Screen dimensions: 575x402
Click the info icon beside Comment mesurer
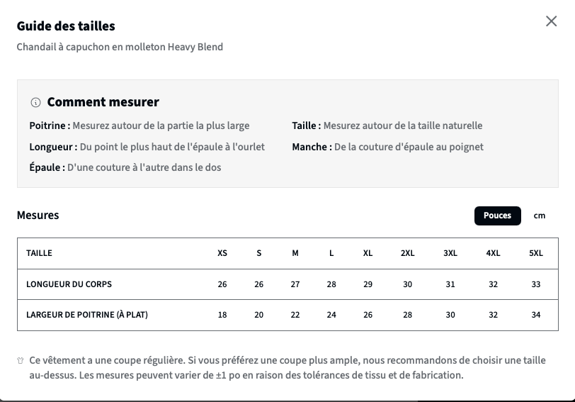35,102
